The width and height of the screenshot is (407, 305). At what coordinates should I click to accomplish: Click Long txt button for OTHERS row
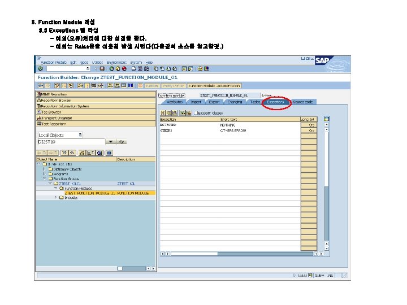pos(309,130)
